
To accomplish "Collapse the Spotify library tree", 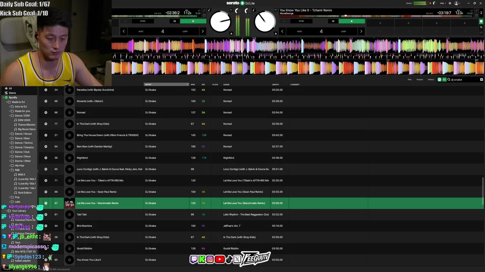I will point(3,97).
